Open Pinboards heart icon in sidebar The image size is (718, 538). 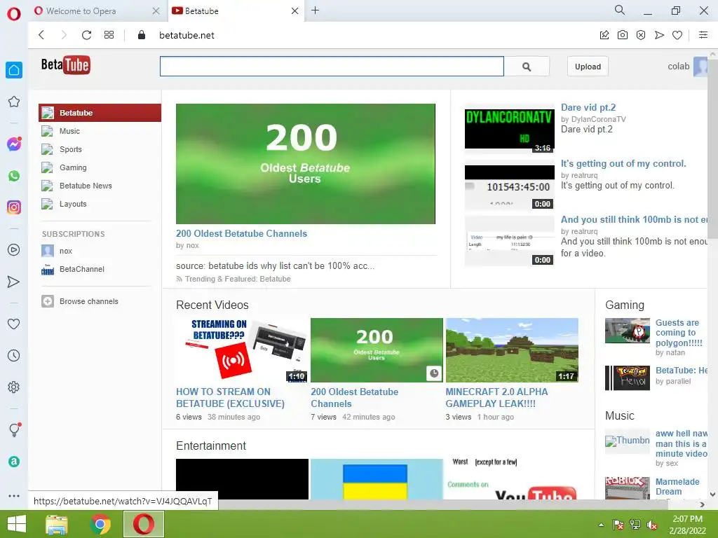[14, 324]
